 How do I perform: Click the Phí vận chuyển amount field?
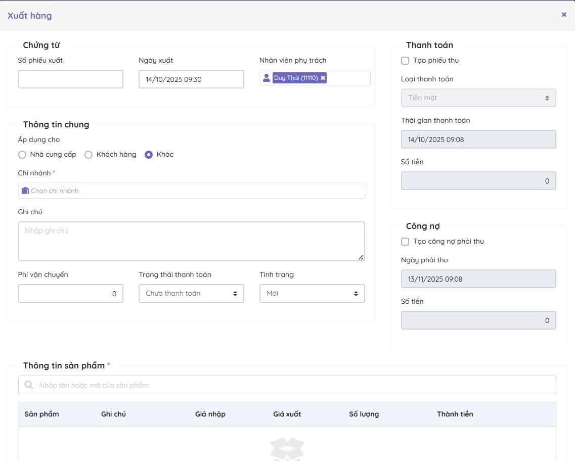tap(71, 294)
